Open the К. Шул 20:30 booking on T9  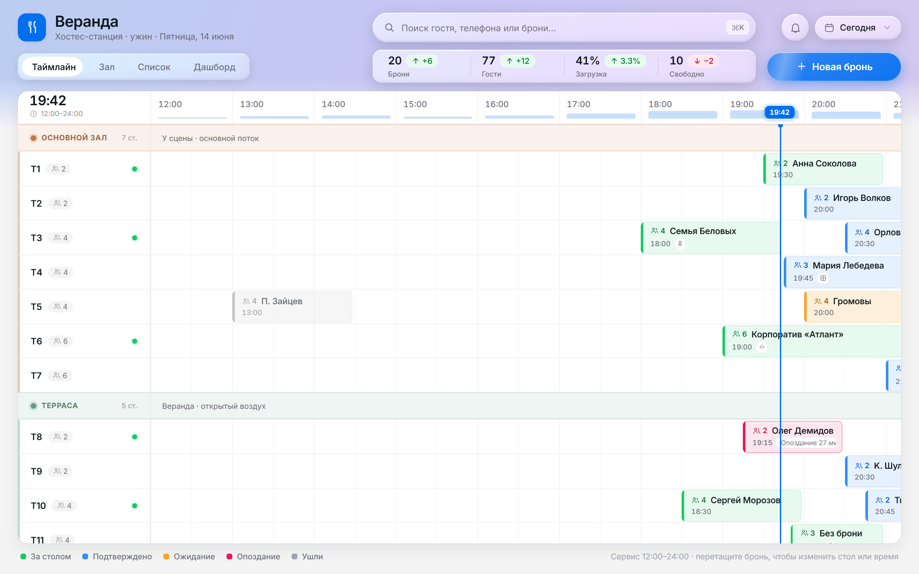873,471
